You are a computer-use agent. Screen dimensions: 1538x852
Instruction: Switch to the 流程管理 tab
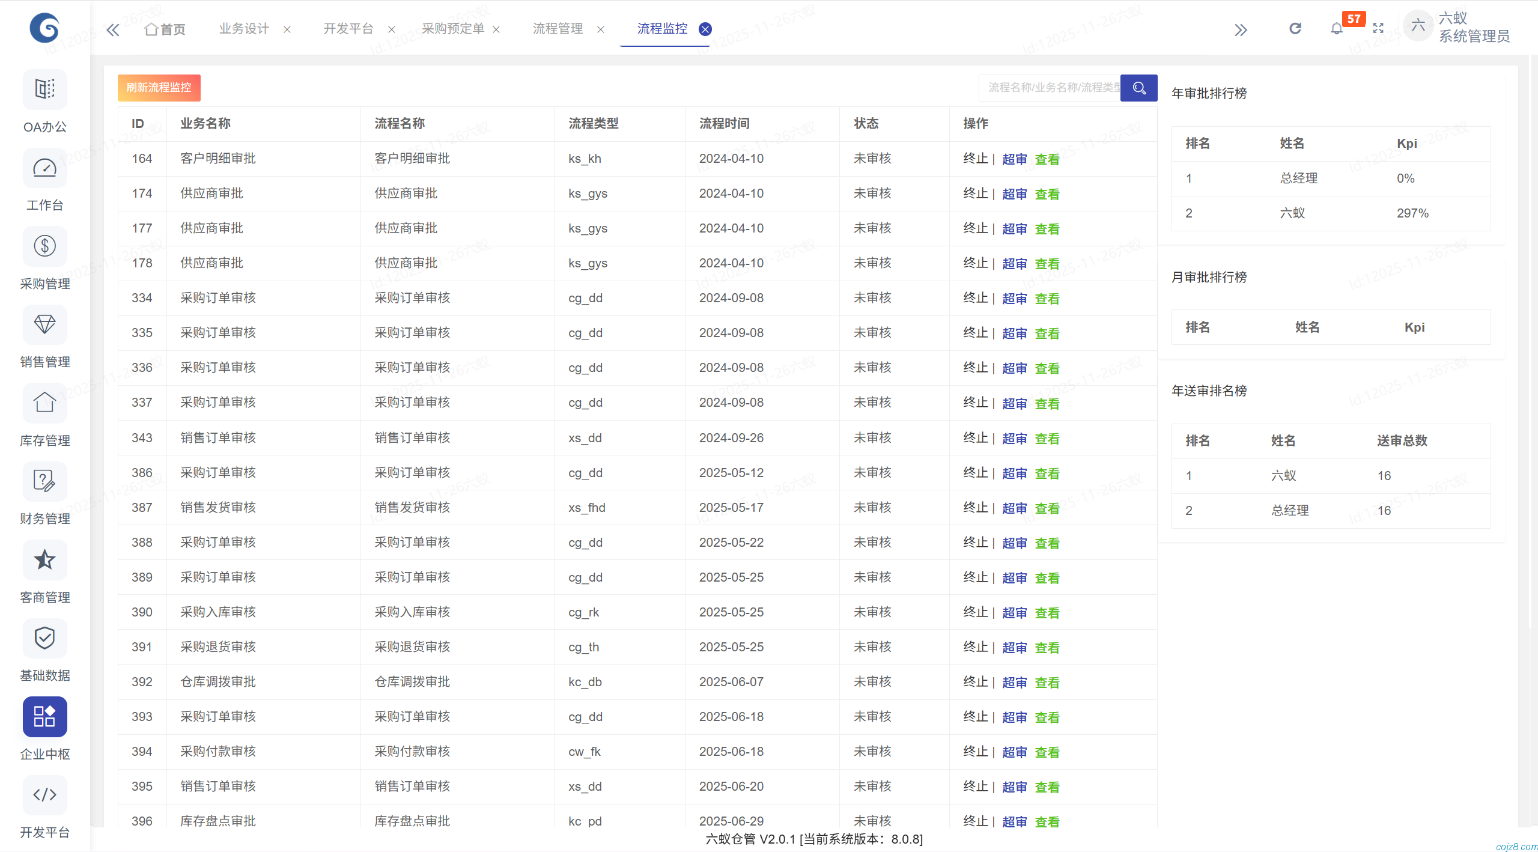(558, 29)
